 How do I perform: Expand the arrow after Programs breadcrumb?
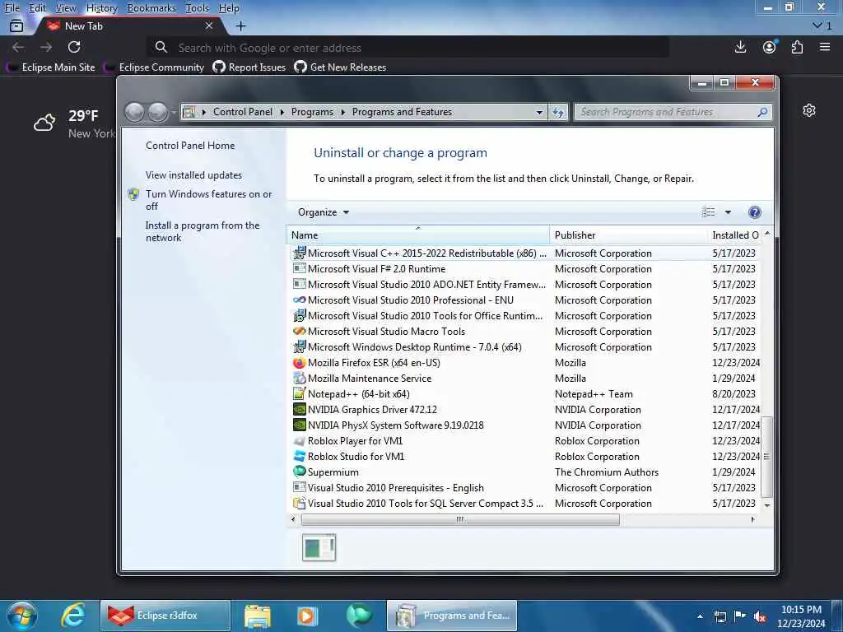pos(343,112)
